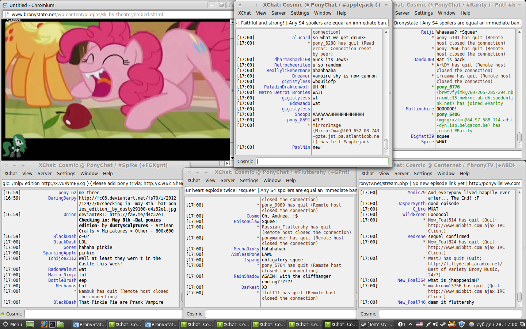The height and width of the screenshot is (329, 526).
Task: Open the file manager folder launcher
Action: pos(60,324)
